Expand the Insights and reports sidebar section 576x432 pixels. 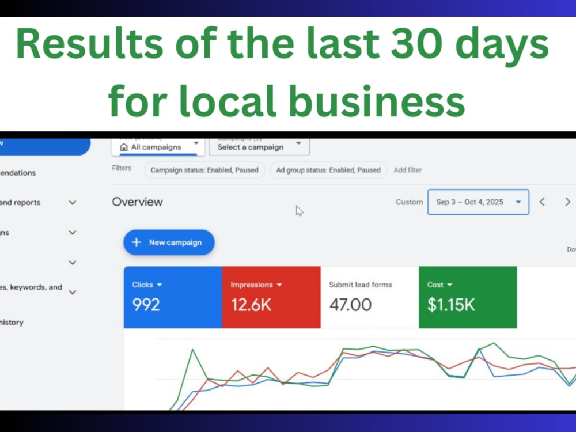pos(73,202)
